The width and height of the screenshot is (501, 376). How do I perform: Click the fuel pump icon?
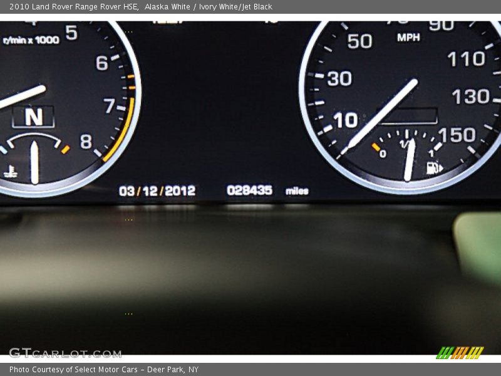coord(434,168)
